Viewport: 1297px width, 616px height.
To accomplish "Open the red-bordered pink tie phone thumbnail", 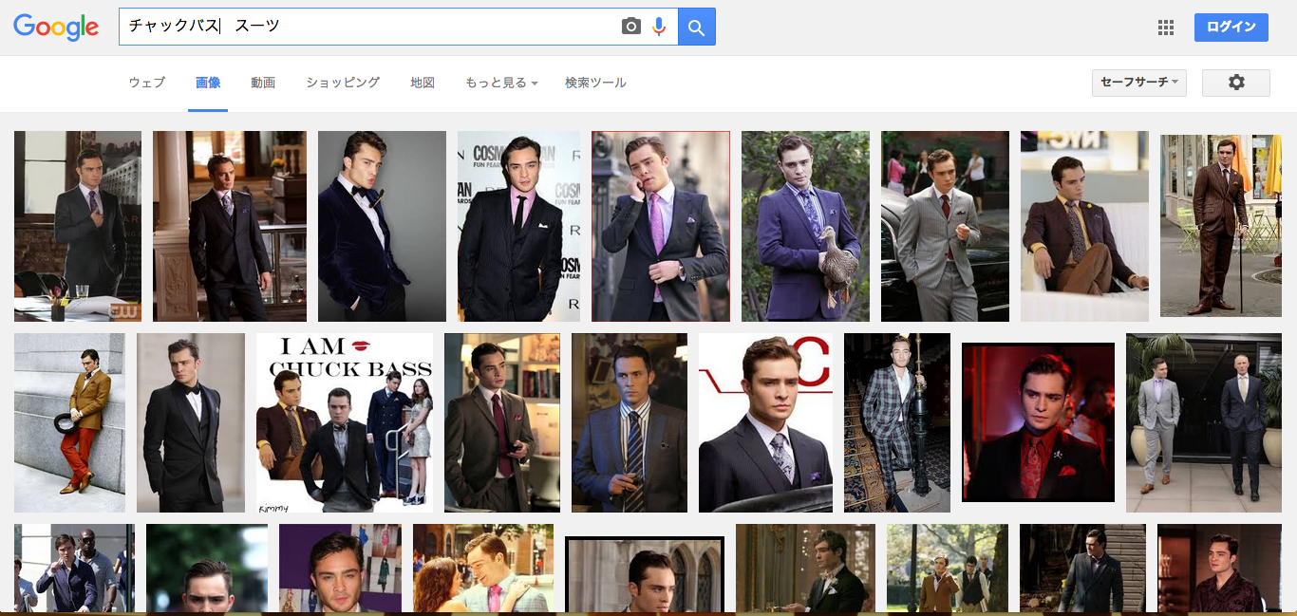I will (x=661, y=227).
